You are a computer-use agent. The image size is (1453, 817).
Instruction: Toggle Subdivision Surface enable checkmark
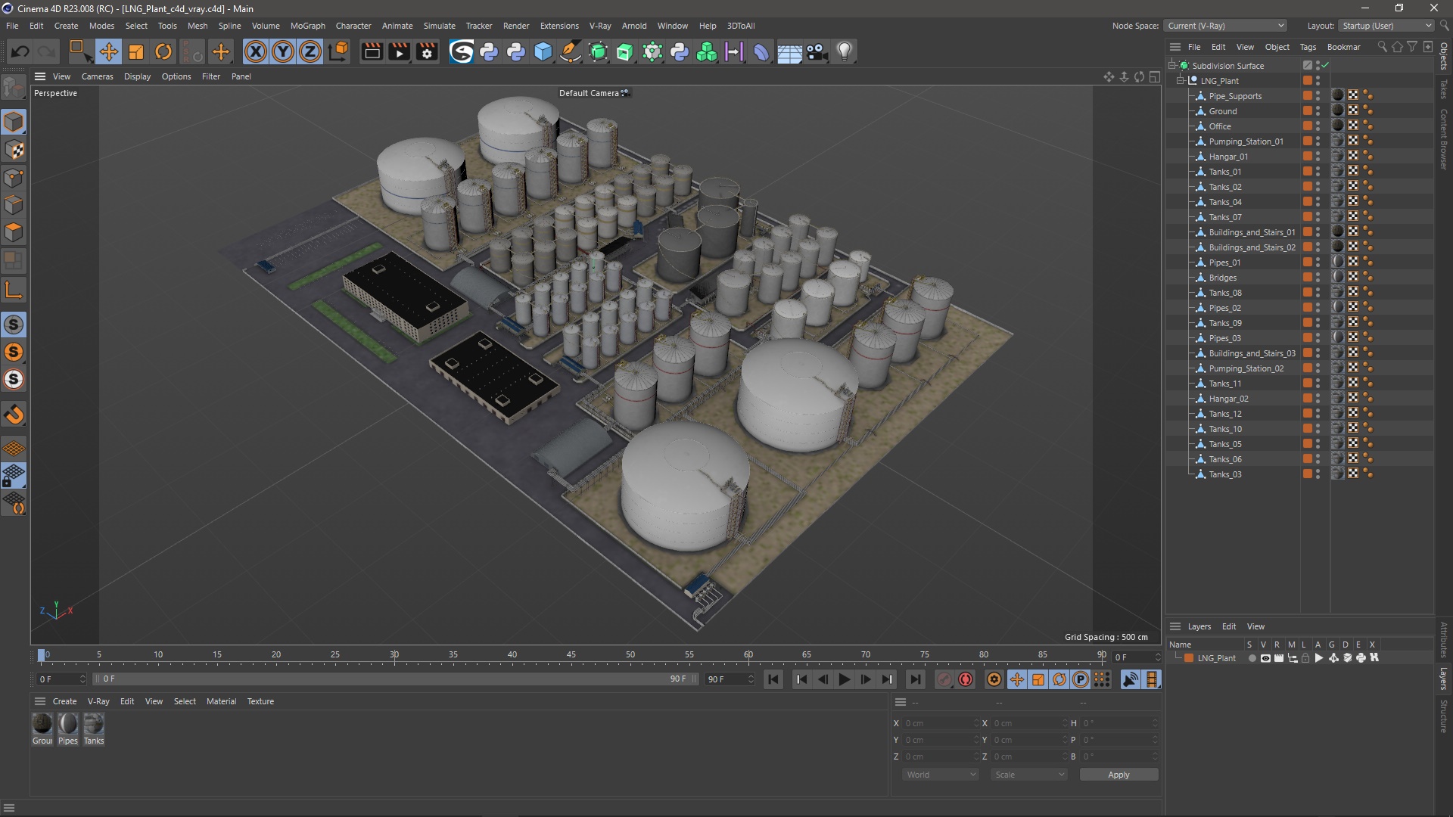[1325, 65]
